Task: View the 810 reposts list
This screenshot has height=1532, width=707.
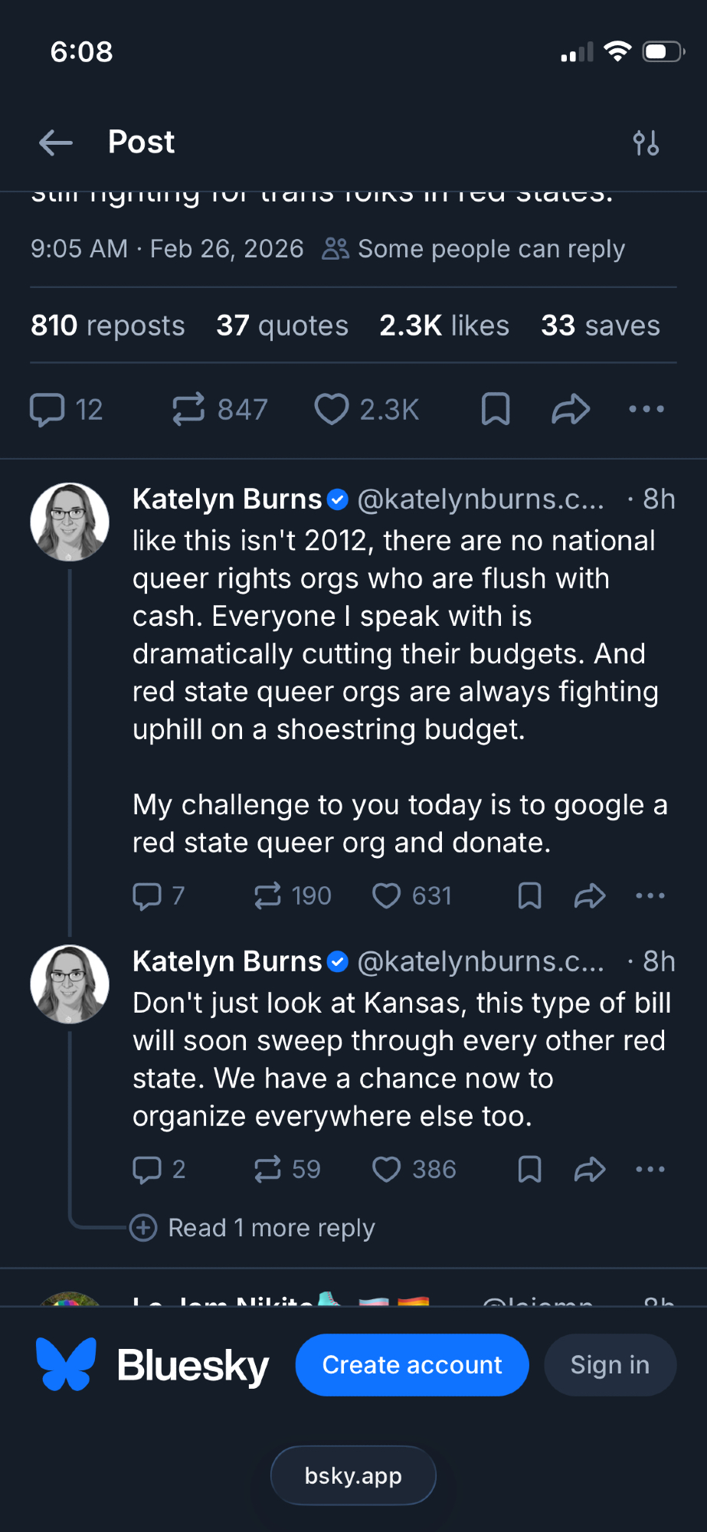Action: pyautogui.click(x=108, y=326)
